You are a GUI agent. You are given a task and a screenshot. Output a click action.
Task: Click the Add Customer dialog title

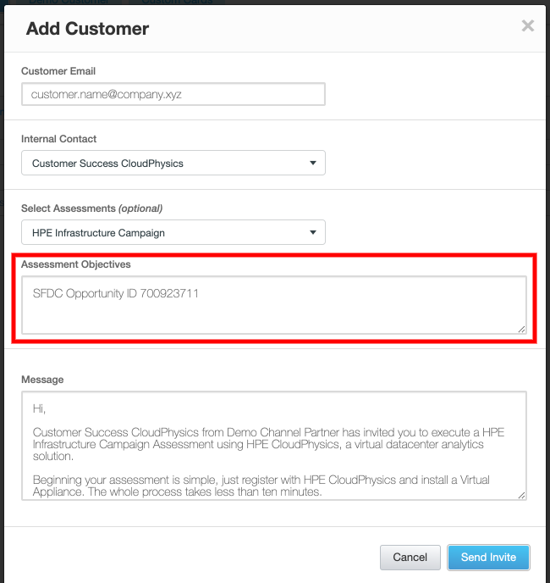click(x=87, y=29)
